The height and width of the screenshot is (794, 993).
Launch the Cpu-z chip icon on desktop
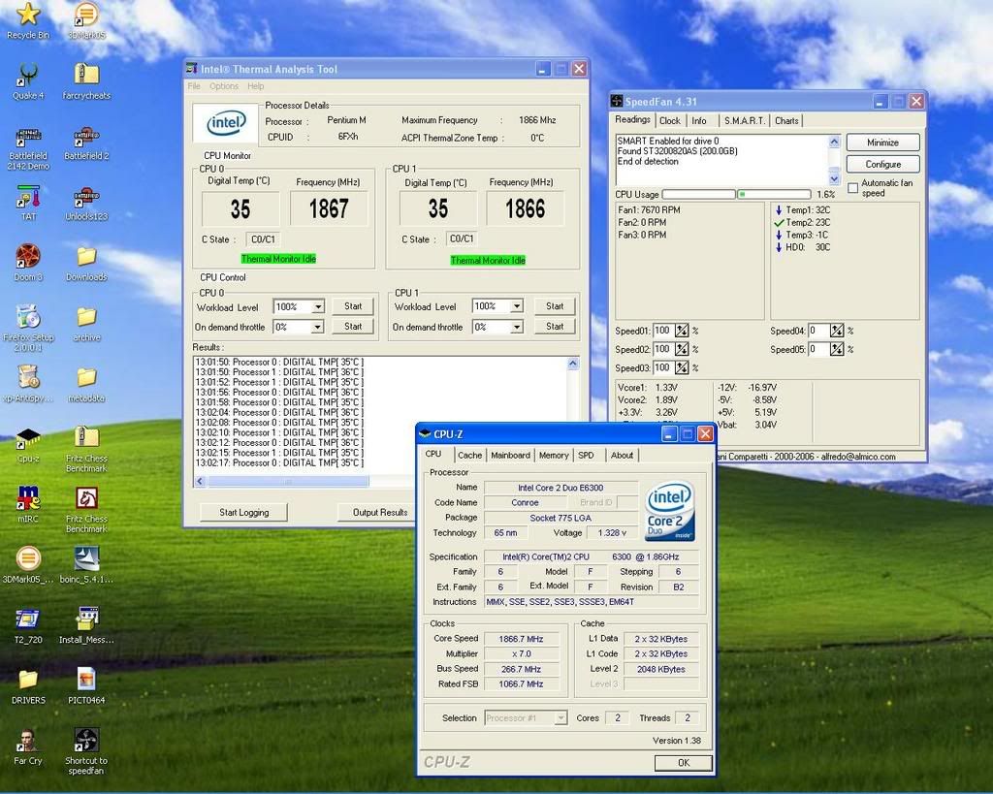28,445
